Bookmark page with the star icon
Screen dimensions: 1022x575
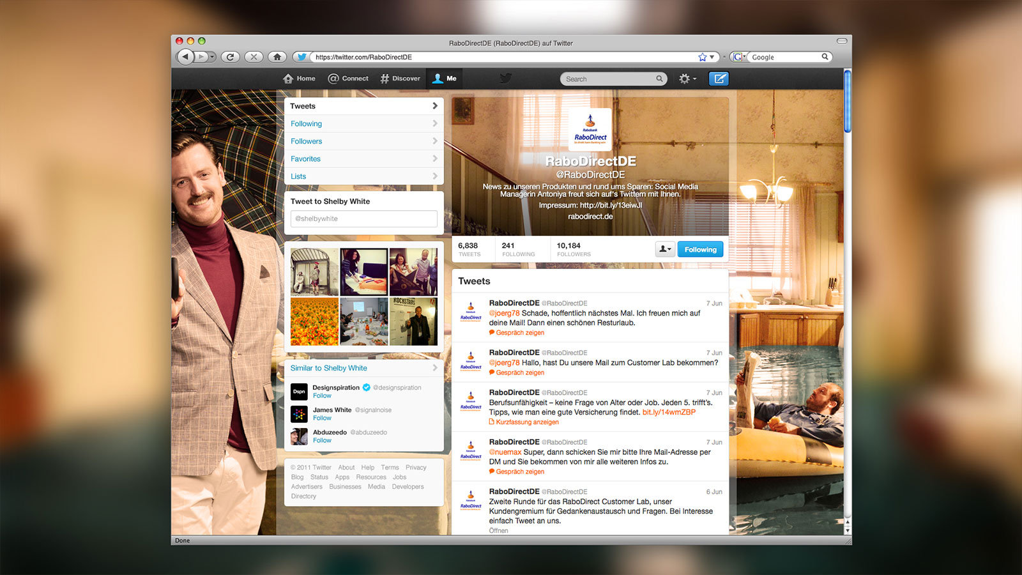pos(703,57)
